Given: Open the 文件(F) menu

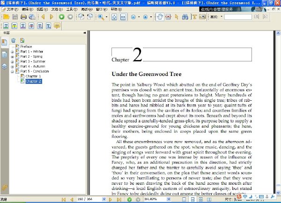Looking at the screenshot, I should pos(12,9).
